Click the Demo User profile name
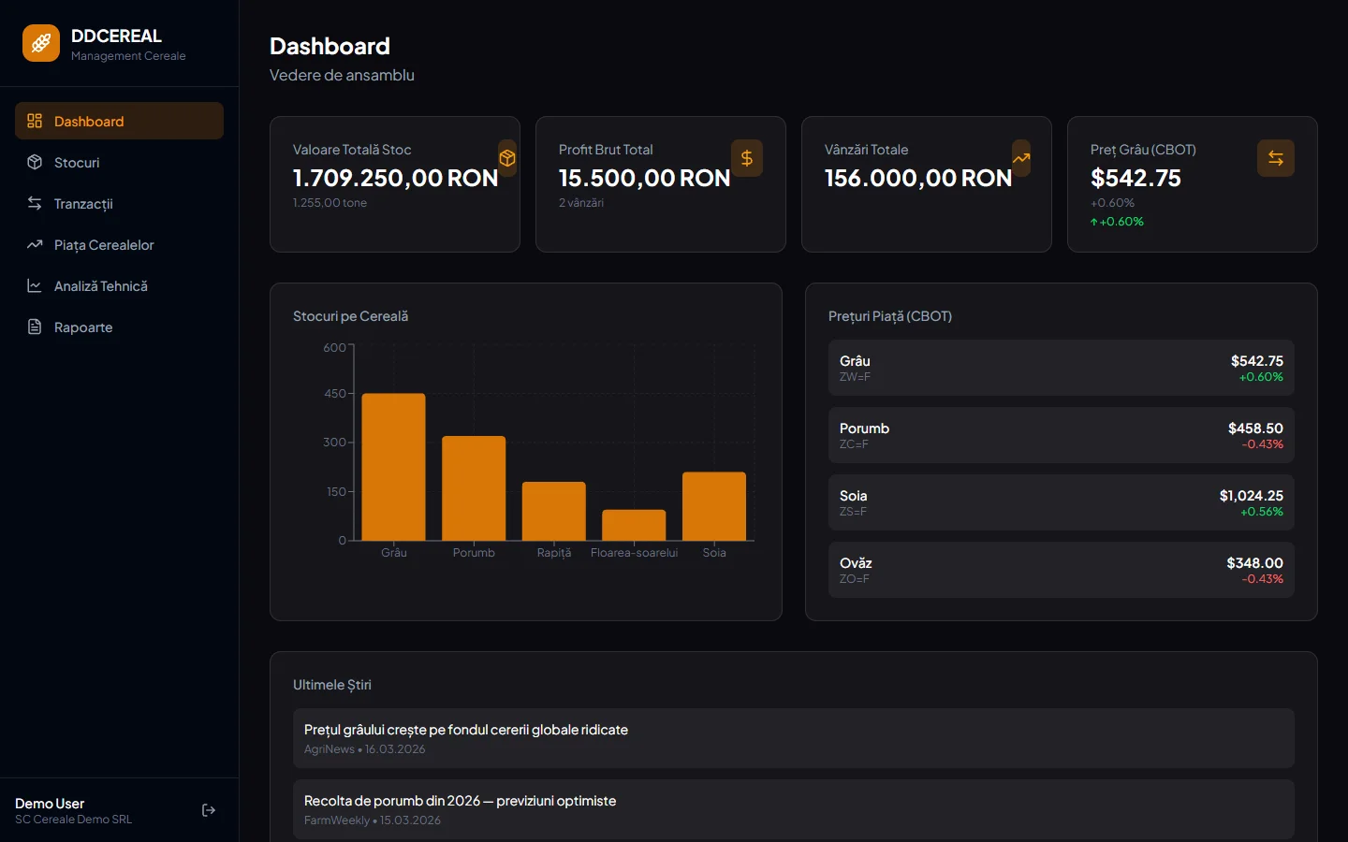The width and height of the screenshot is (1348, 842). (50, 804)
